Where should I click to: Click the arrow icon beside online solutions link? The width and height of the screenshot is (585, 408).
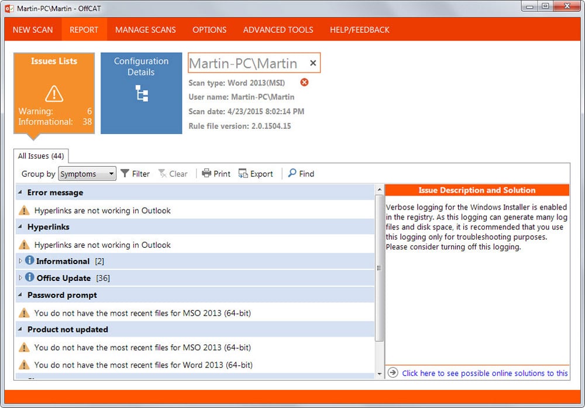[393, 372]
